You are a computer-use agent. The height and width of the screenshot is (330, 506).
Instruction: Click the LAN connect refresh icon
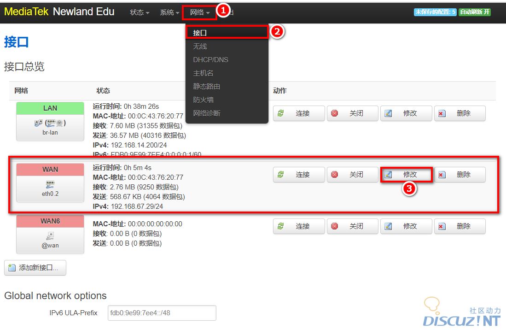(280, 113)
